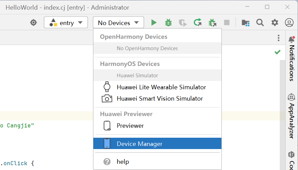The image size is (298, 170).
Task: Open the user account avatar icon
Action: [289, 23]
